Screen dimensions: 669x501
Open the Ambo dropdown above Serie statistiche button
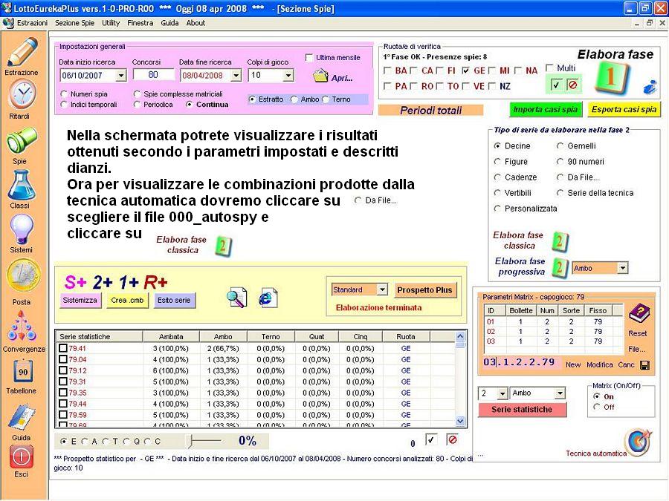[560, 393]
